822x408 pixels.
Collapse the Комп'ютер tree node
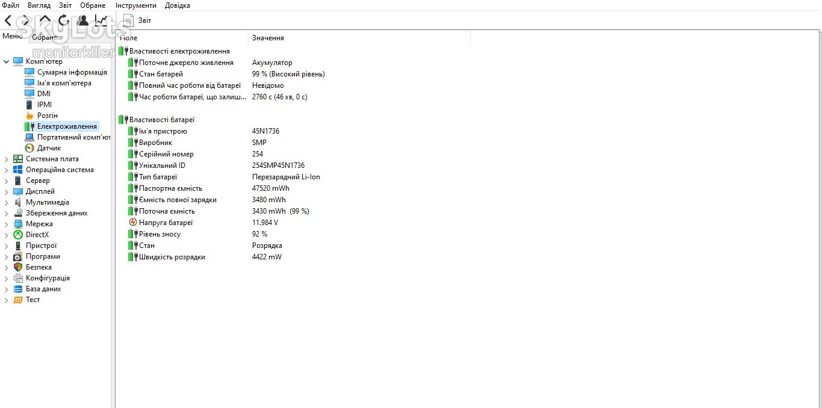coord(7,61)
